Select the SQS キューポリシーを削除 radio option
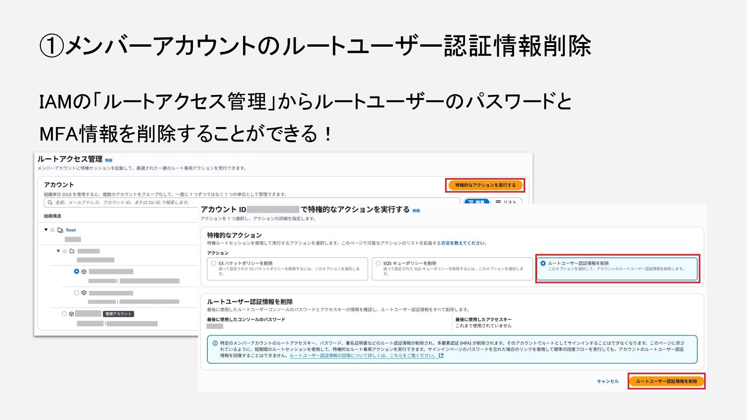This screenshot has width=747, height=420. coord(378,263)
